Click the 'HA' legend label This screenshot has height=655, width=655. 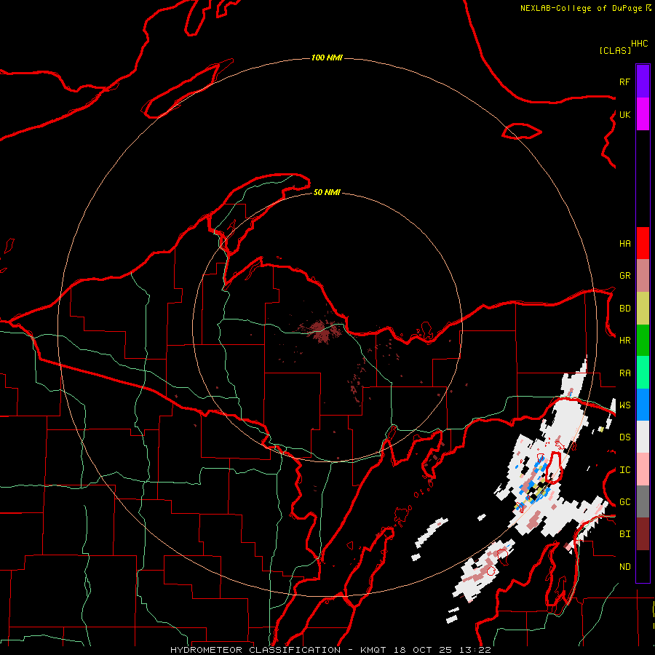[624, 244]
